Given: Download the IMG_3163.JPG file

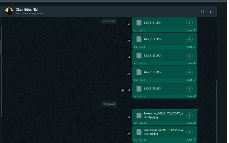Looking at the screenshot, I should [189, 56].
